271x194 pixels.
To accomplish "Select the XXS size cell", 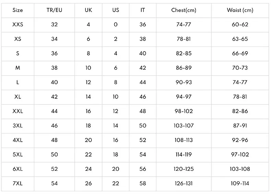I will click(x=17, y=25).
